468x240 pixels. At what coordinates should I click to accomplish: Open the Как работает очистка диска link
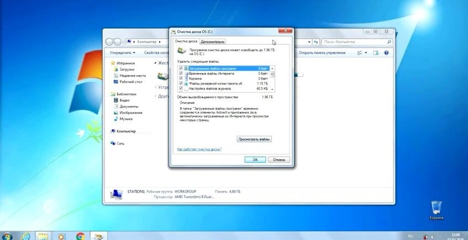pos(199,149)
